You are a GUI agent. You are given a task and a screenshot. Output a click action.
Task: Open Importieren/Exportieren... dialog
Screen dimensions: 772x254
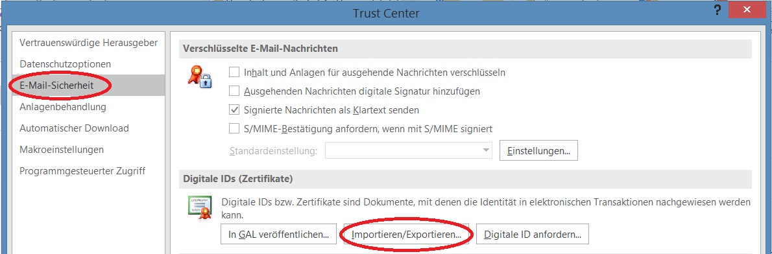point(406,235)
